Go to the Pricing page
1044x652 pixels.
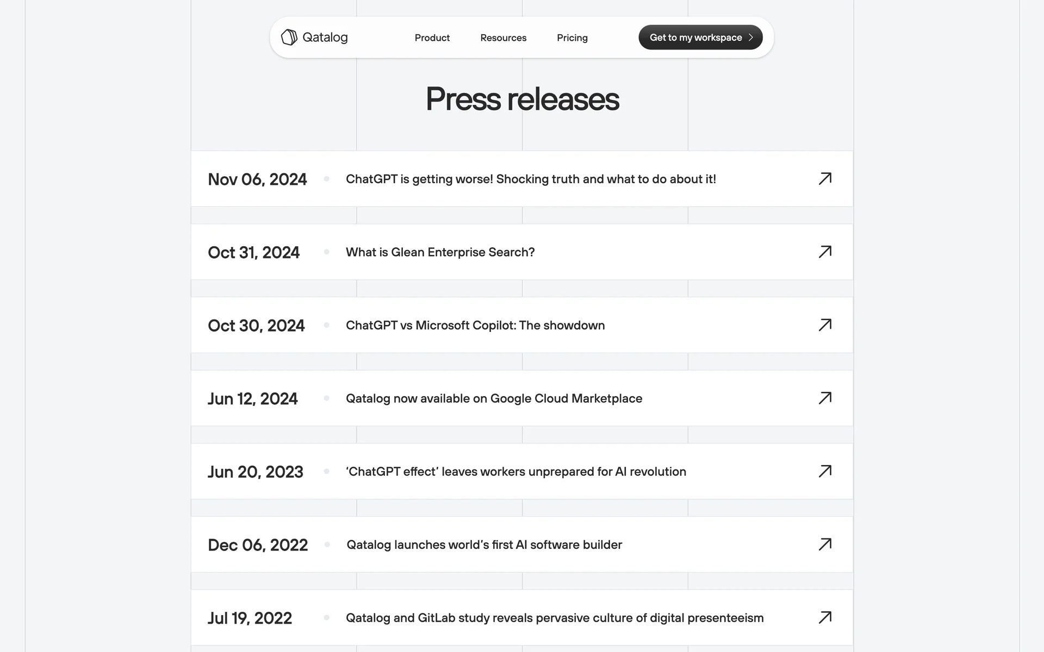[572, 37]
